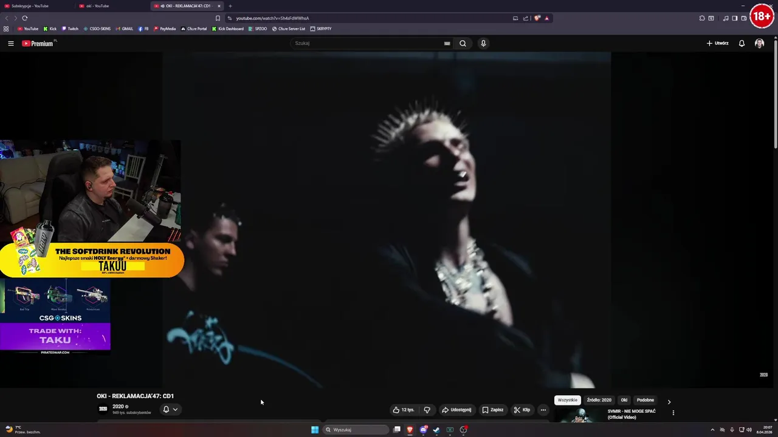Open a new browser tab
Screen dimensions: 778x437
[x=230, y=6]
